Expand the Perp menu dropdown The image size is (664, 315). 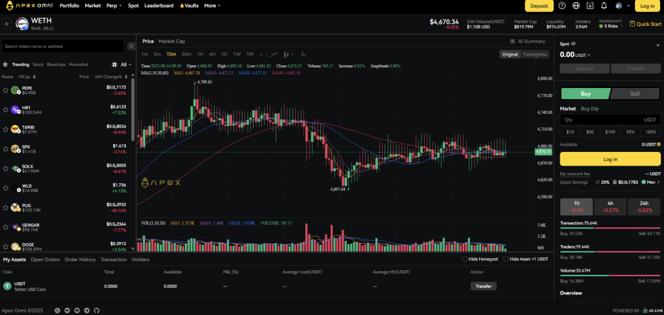[x=114, y=6]
